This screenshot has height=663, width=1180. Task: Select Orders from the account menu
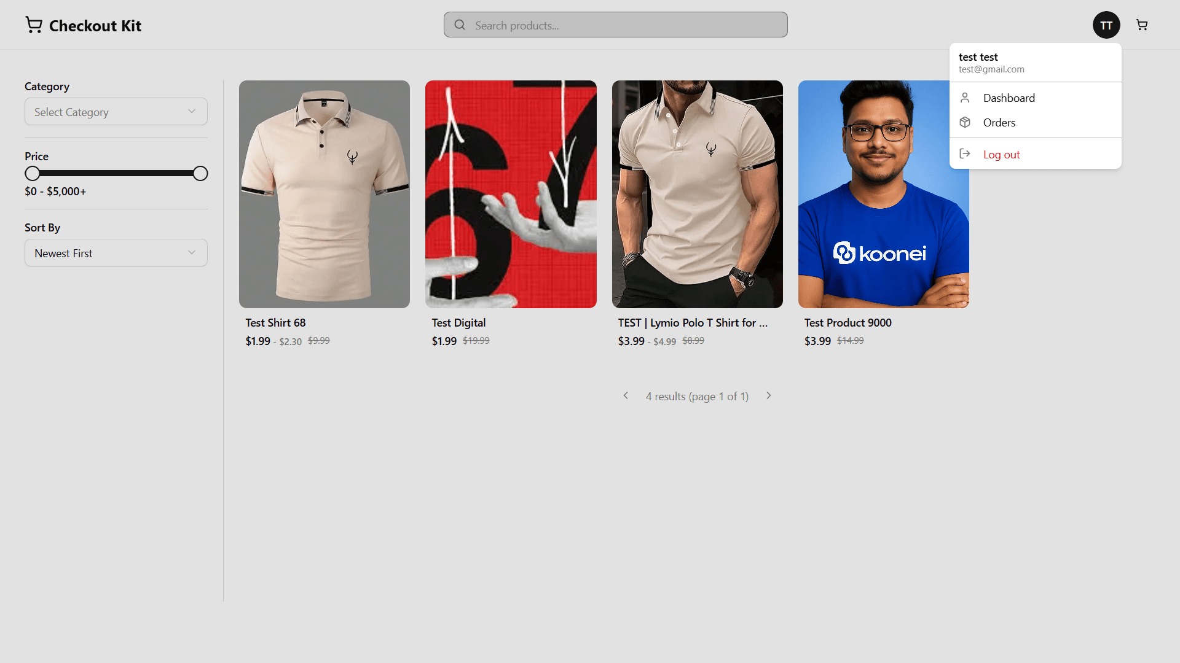(1000, 122)
